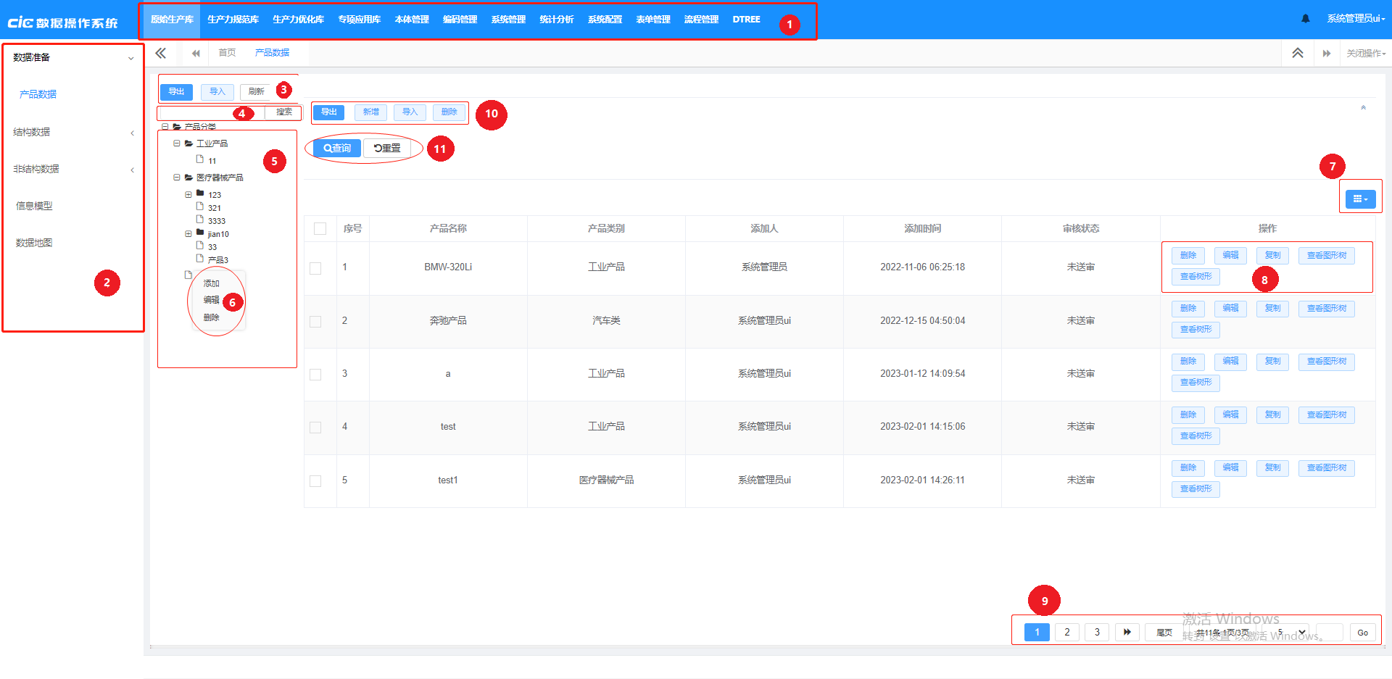The image size is (1392, 679).
Task: Collapse the search panel with the small blue chevron
Action: point(1363,108)
